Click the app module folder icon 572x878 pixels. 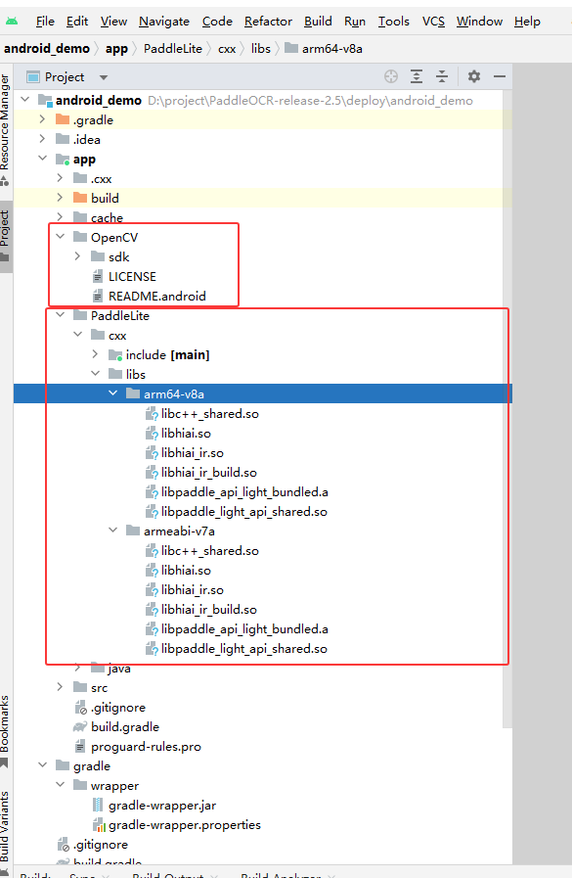point(63,159)
